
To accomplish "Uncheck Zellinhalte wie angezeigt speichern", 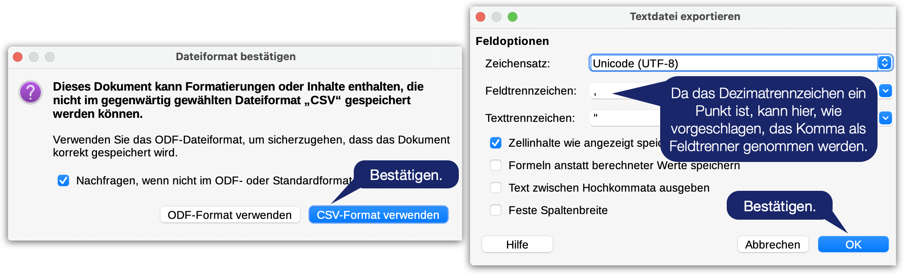I will (x=496, y=143).
